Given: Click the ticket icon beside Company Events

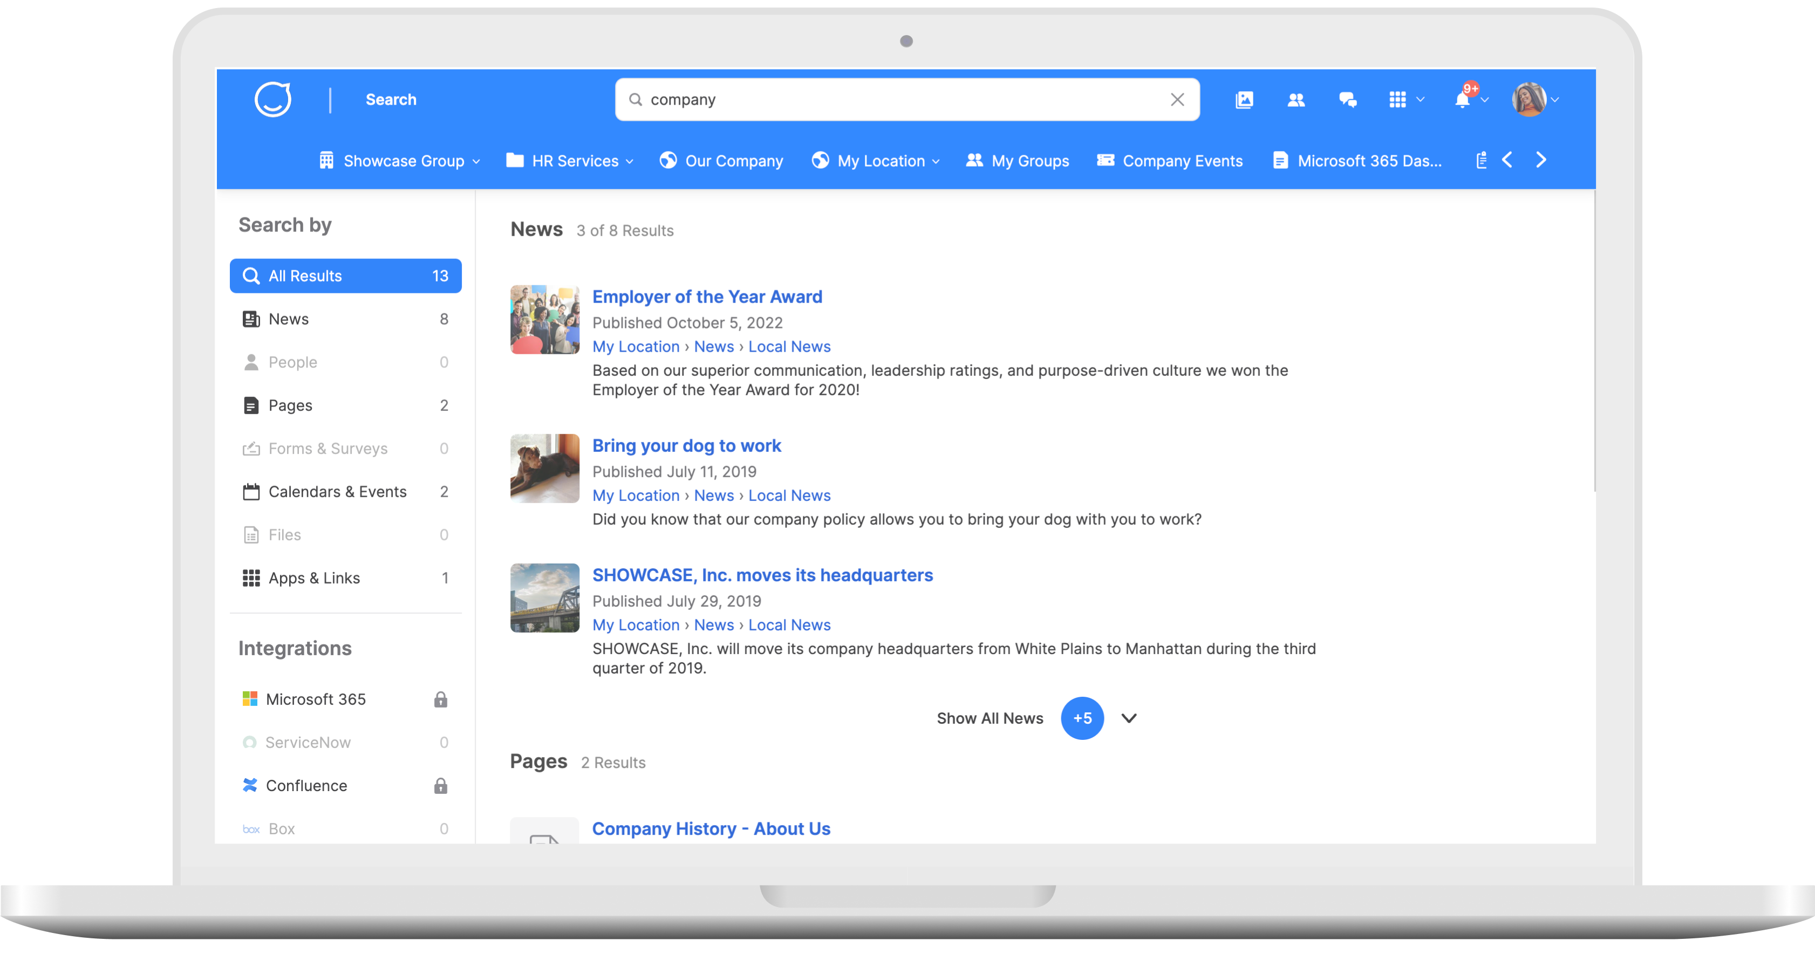Looking at the screenshot, I should tap(1106, 160).
